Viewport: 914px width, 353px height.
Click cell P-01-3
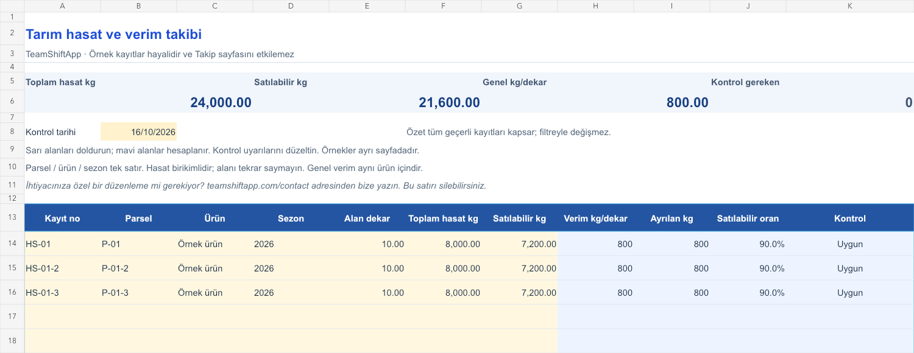pyautogui.click(x=138, y=293)
